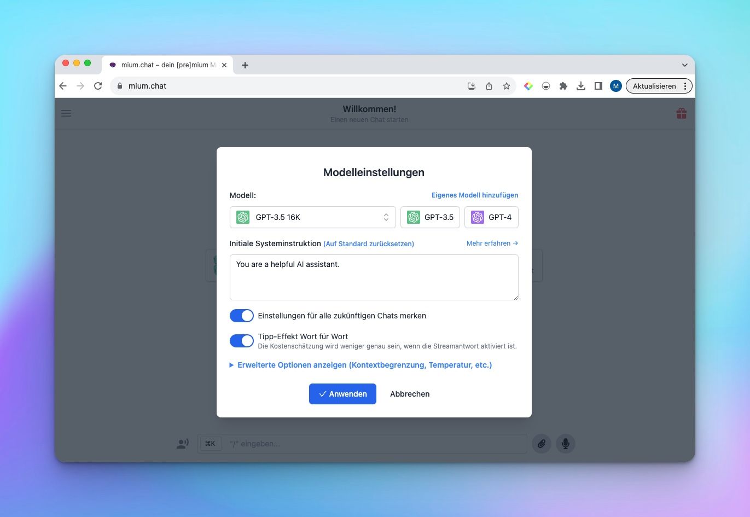Select the mium.chat browser tab
750x517 pixels.
pyautogui.click(x=167, y=65)
